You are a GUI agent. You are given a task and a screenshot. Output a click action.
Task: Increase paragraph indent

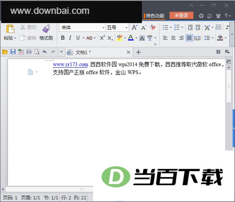pos(198,27)
